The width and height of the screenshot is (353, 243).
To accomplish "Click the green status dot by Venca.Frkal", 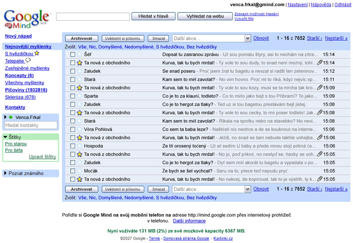I will click(x=11, y=117).
